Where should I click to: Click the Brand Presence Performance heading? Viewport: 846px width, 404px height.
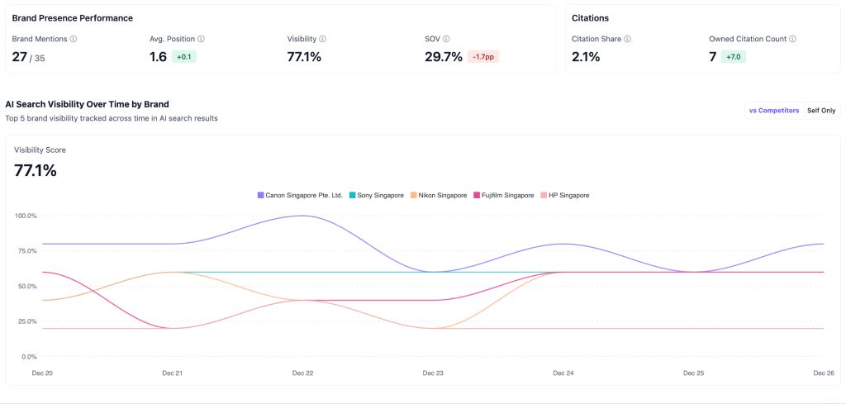pos(73,18)
